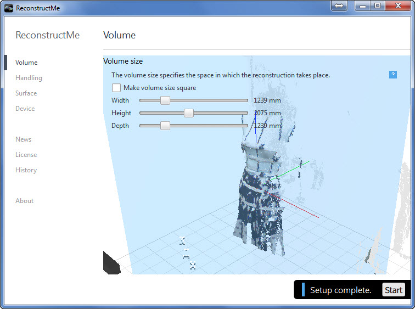Image resolution: width=415 pixels, height=309 pixels.
Task: Close the ReconstructMe window
Action: tap(398, 5)
